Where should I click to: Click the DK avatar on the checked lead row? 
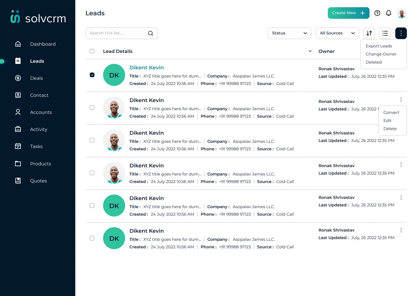click(114, 75)
